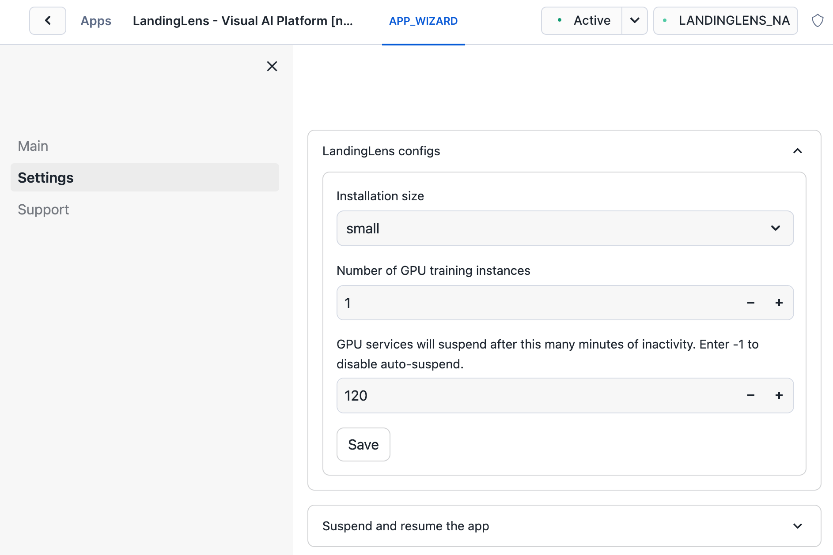Save the LandingLens configs

point(363,444)
